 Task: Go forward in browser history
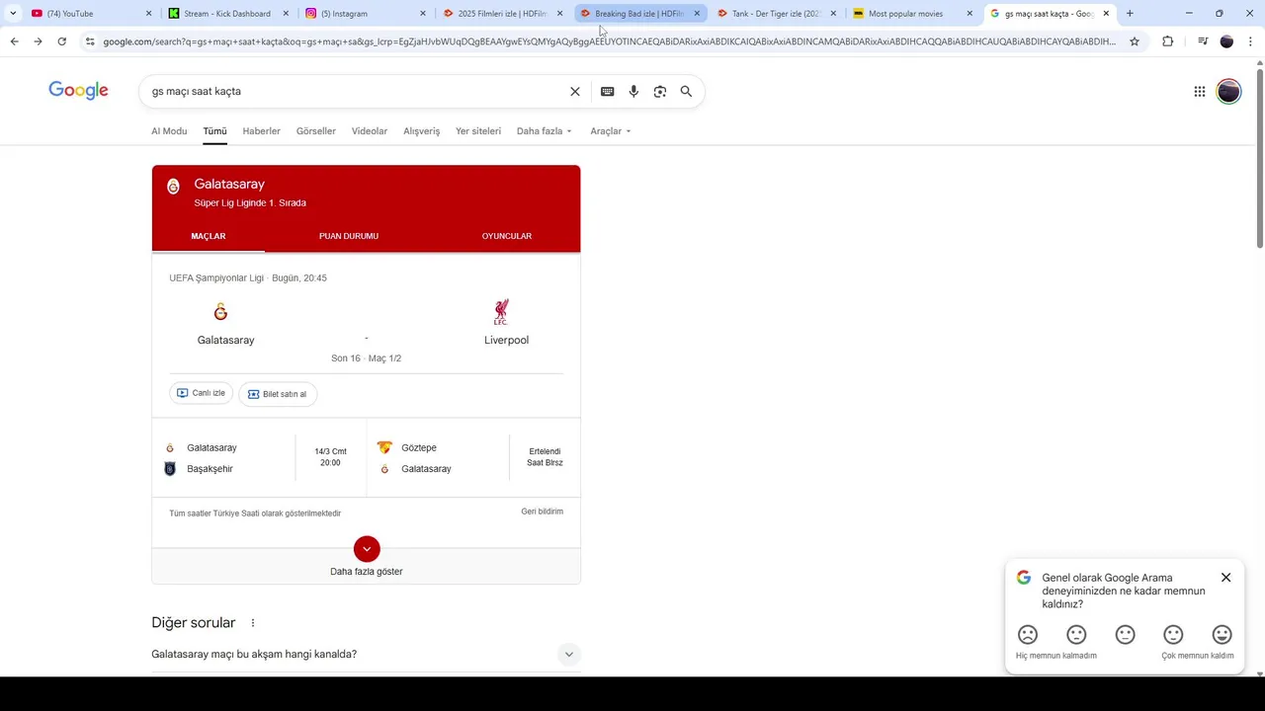tap(38, 41)
